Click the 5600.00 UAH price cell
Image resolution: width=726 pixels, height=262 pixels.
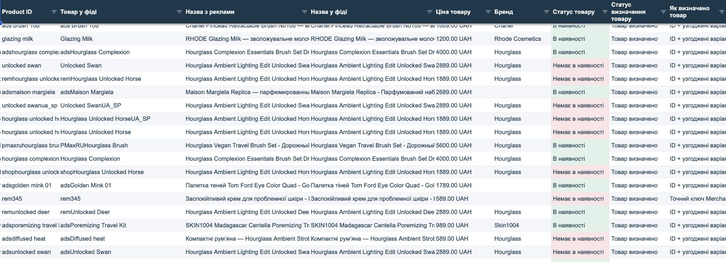[x=454, y=145]
